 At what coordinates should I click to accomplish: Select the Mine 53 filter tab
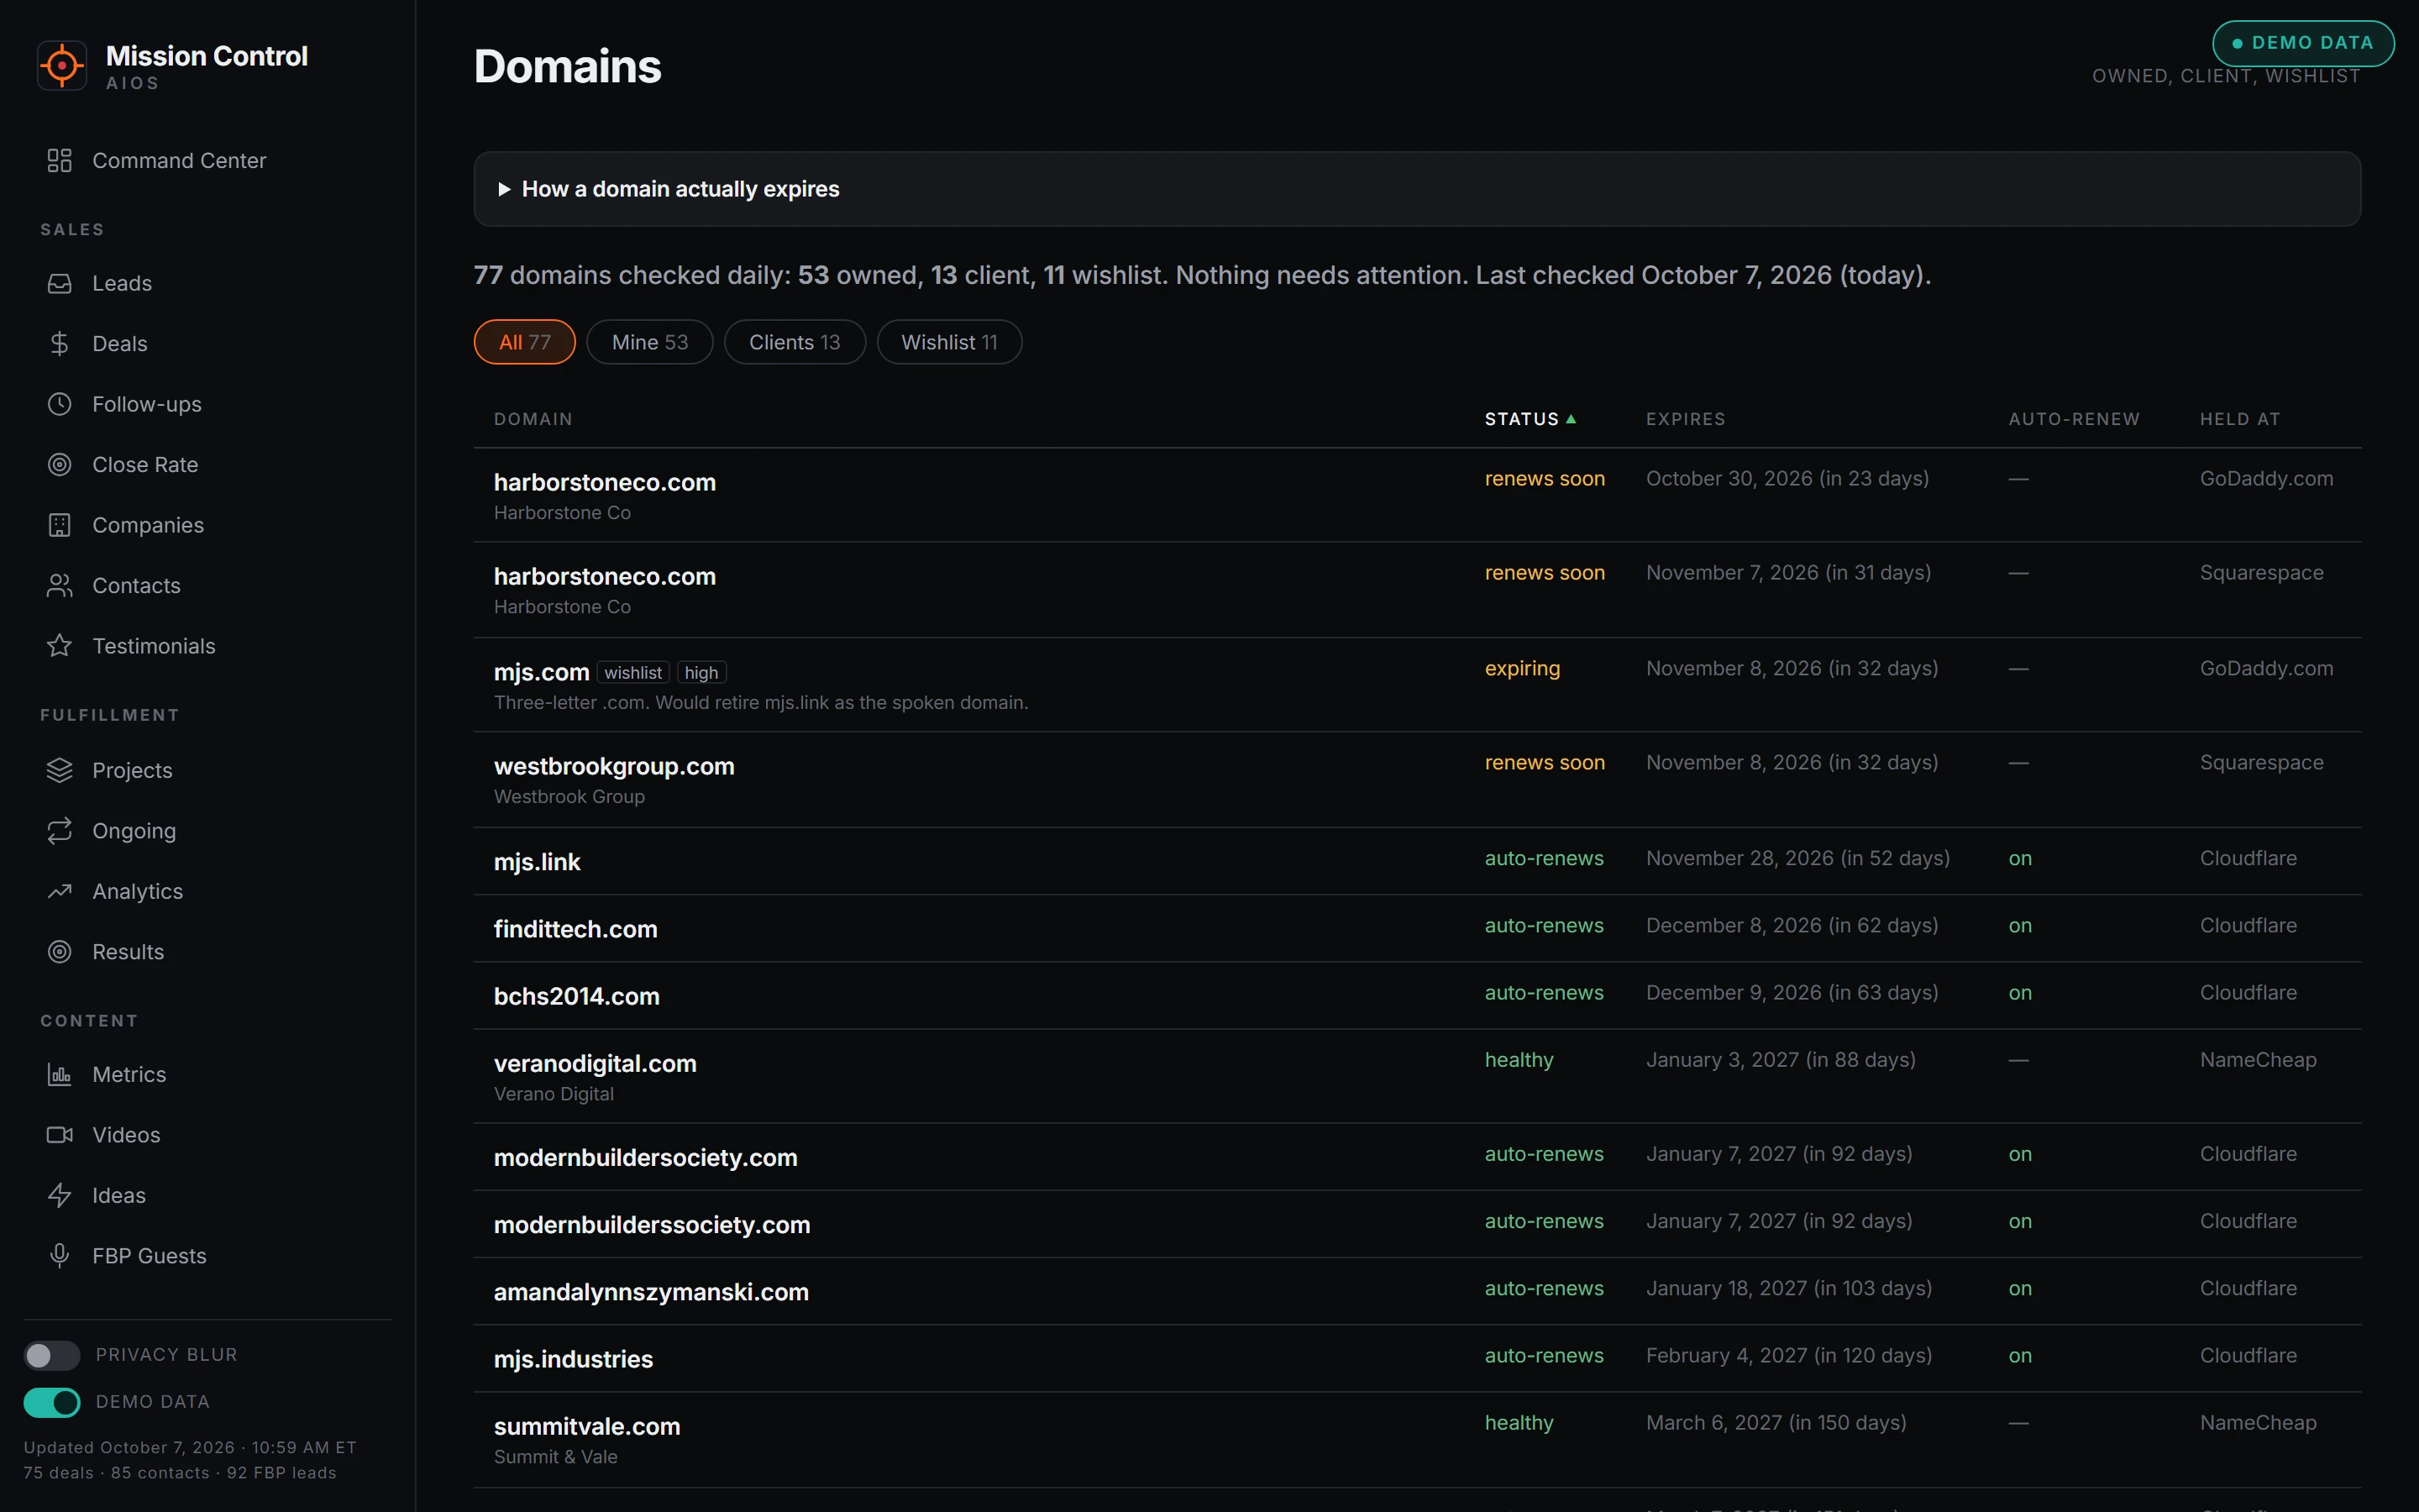point(650,342)
